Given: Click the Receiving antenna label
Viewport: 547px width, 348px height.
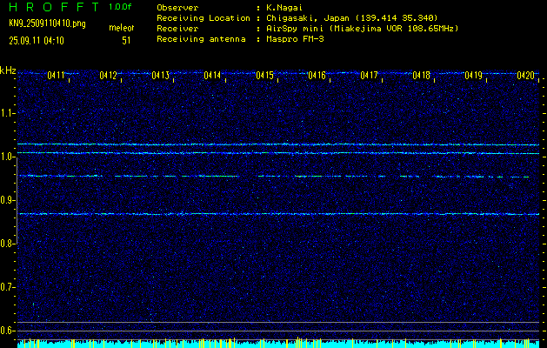Looking at the screenshot, I should (201, 39).
